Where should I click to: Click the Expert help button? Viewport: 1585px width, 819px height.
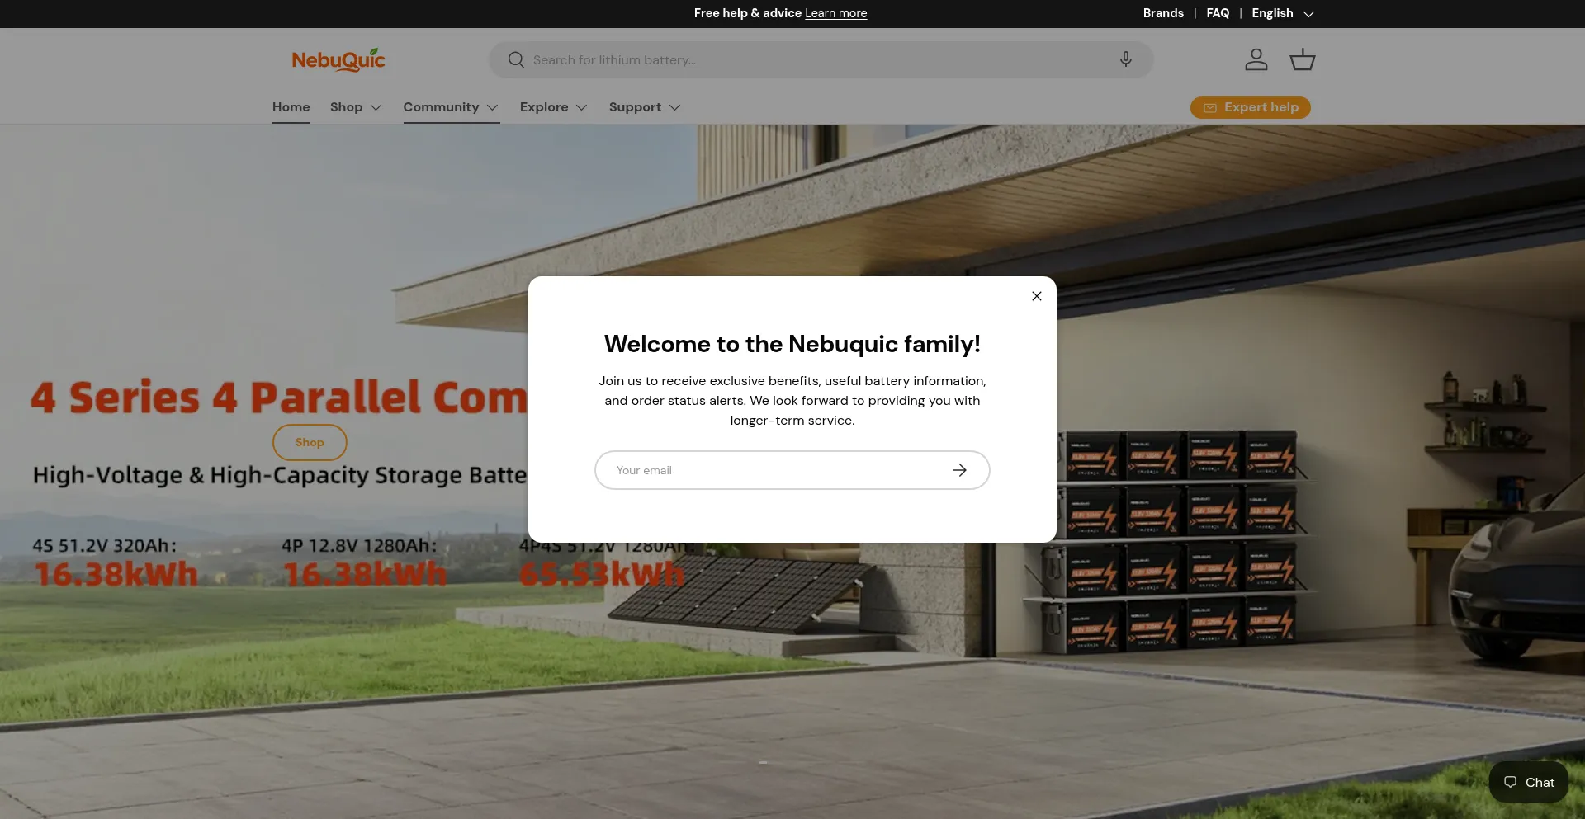1250,107
